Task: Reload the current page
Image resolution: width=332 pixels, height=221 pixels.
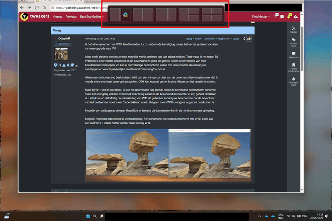Action: point(37,7)
